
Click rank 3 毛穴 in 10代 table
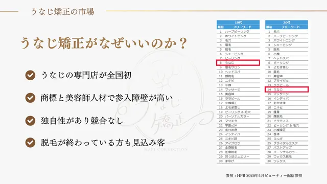238,40
